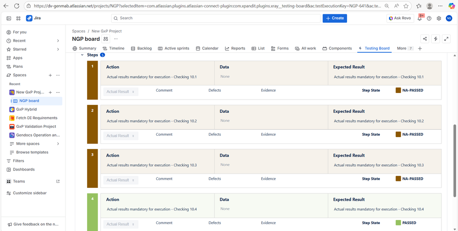The image size is (458, 231).
Task: Click the team members icon beside NGP board
Action: (106, 39)
